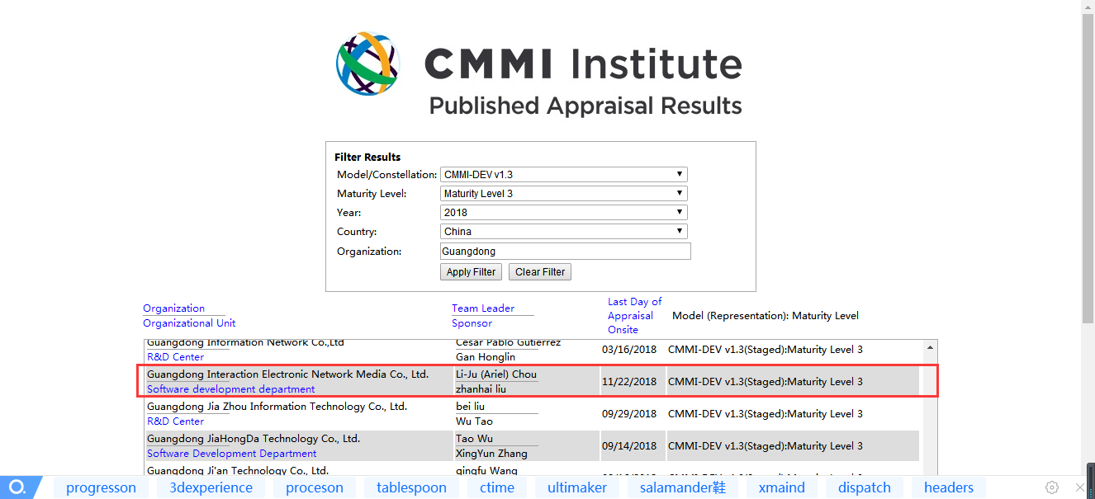Open the Model/Constellation dropdown
Screen dimensions: 1095x499
[x=563, y=175]
